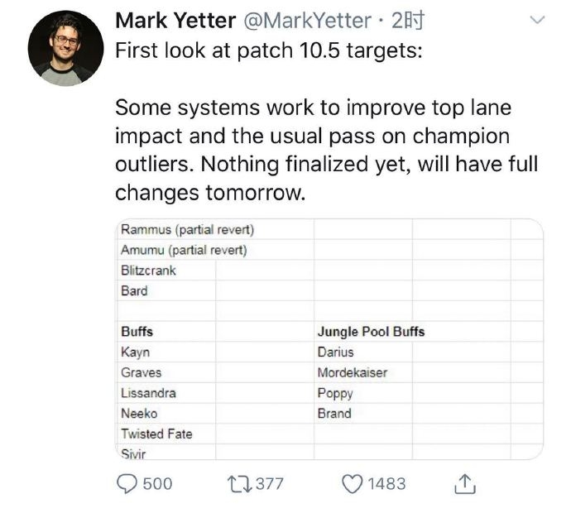Select the Blitzcrank cell in the sheet
571x508 pixels.
point(149,271)
